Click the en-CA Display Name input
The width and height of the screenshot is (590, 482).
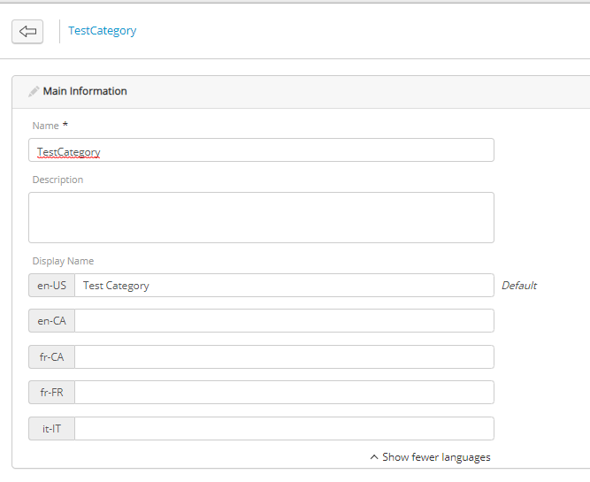(x=283, y=321)
